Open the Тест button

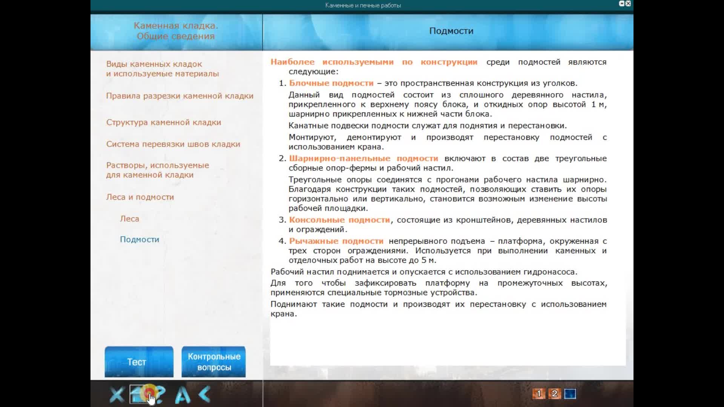(139, 362)
